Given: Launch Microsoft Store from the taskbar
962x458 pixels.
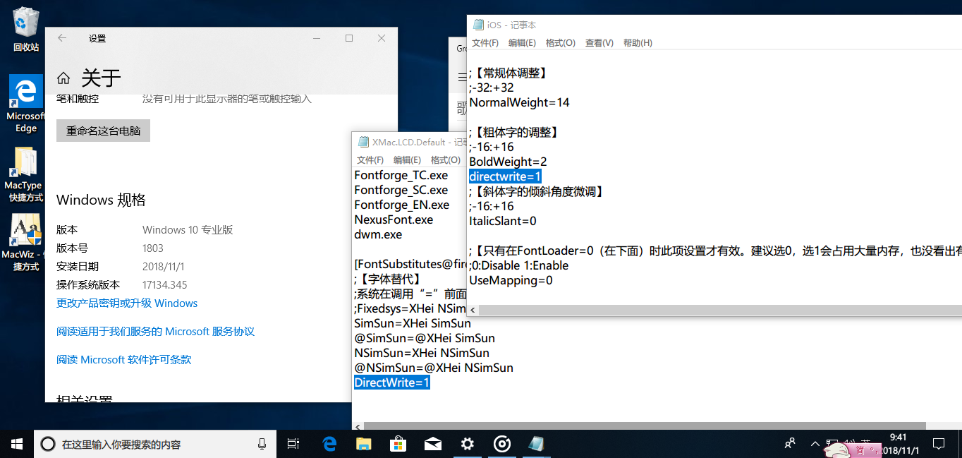Looking at the screenshot, I should coord(398,444).
